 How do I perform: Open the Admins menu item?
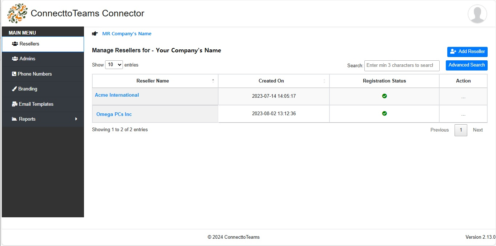tap(43, 59)
